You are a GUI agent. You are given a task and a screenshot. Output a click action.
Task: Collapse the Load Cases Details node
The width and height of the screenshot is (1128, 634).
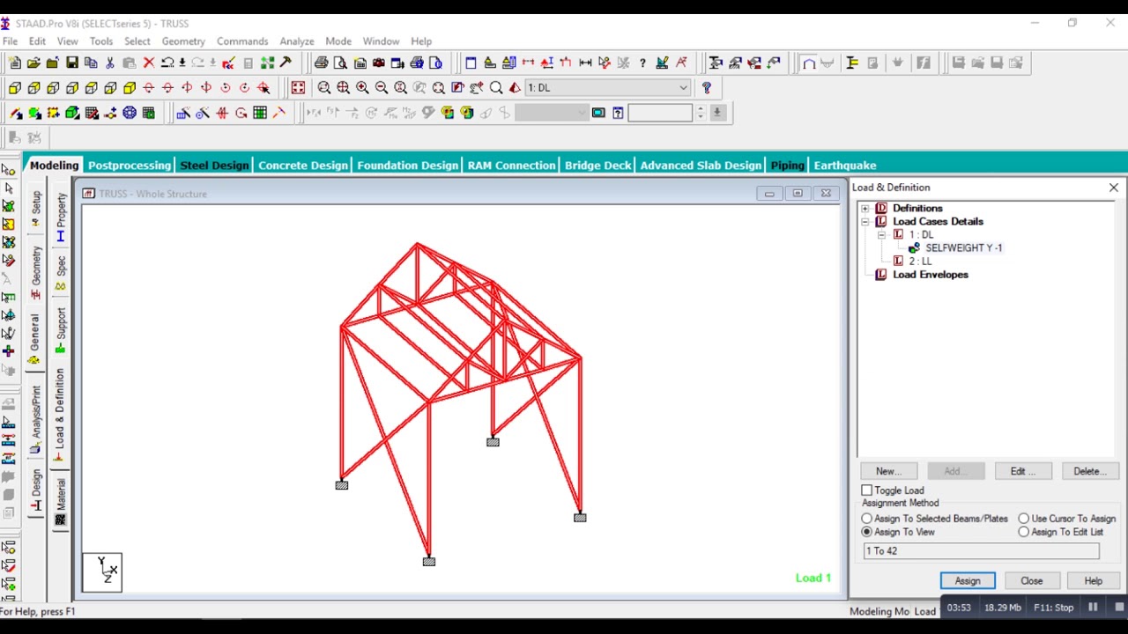click(x=865, y=222)
